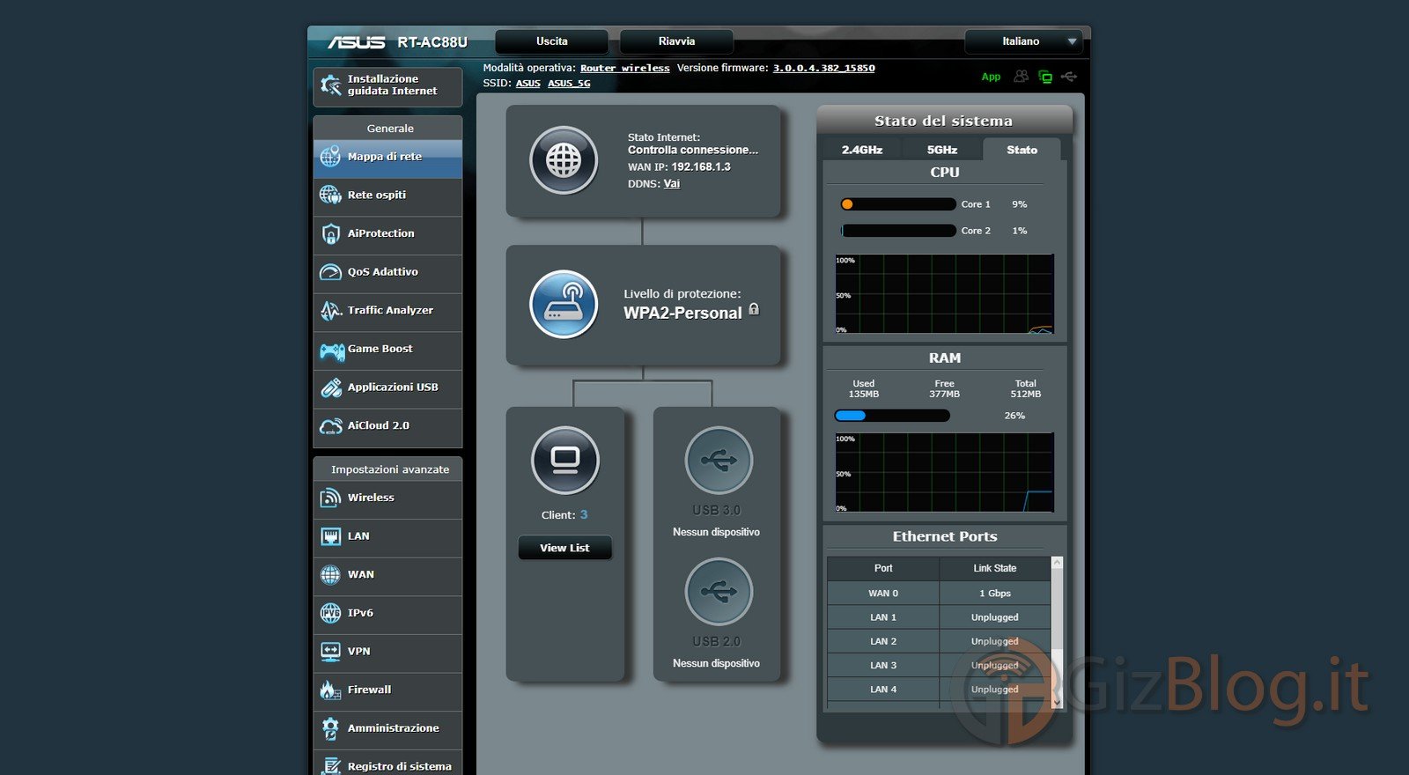The width and height of the screenshot is (1409, 775).
Task: Click the View List button
Action: point(564,548)
